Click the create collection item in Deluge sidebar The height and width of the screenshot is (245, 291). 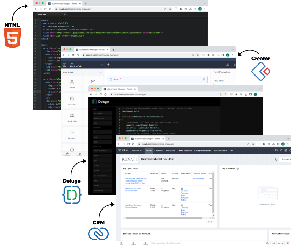click(103, 151)
